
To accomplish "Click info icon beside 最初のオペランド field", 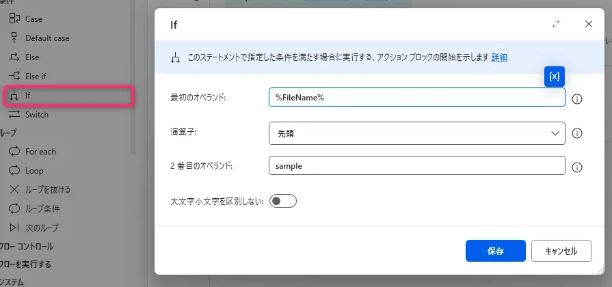I will click(x=576, y=99).
